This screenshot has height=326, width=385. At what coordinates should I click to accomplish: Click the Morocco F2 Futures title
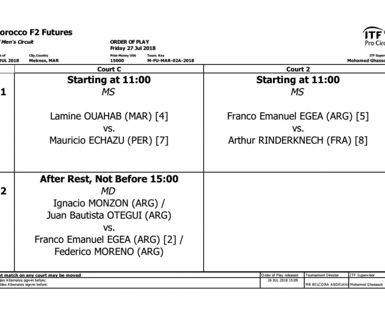click(x=35, y=32)
